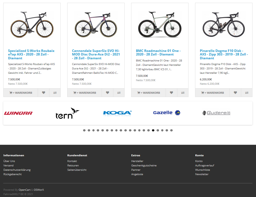This screenshot has height=197, width=256.
Task: Open Rückgaberecht footer link
Action: (x=13, y=174)
